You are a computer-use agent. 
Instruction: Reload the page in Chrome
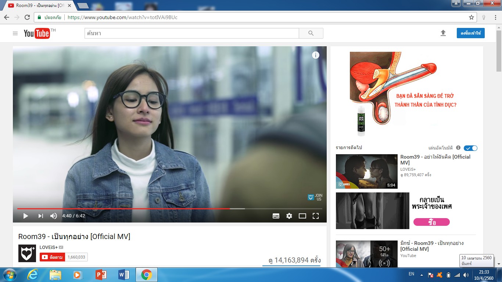click(27, 17)
